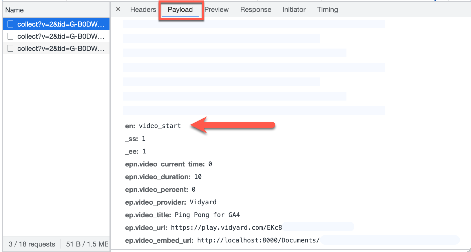Show the Timing tab
The image size is (471, 252).
point(328,10)
